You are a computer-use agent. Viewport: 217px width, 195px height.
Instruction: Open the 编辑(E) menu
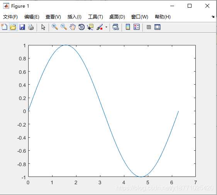(32, 17)
